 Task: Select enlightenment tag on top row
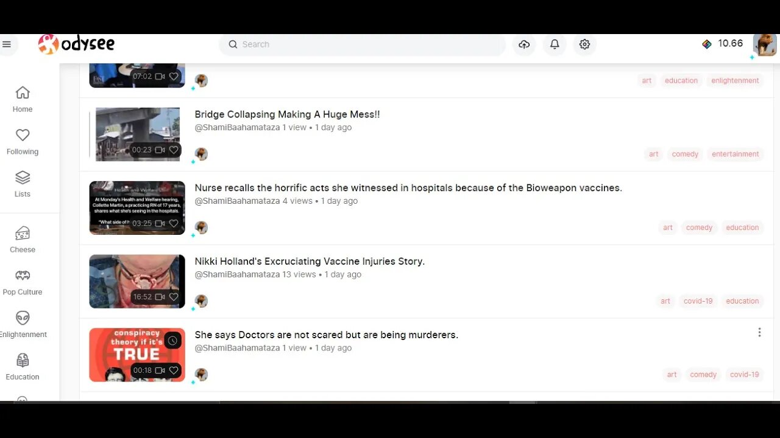[x=735, y=80]
